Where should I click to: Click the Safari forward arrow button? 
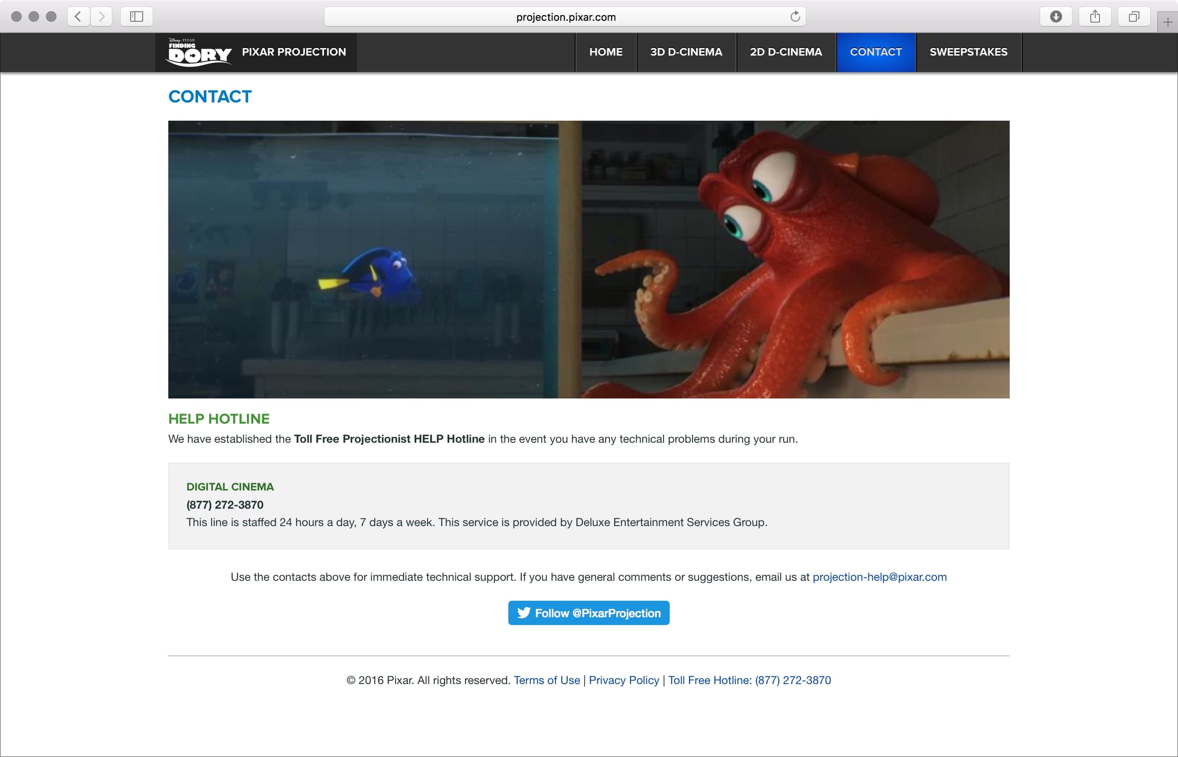tap(101, 17)
